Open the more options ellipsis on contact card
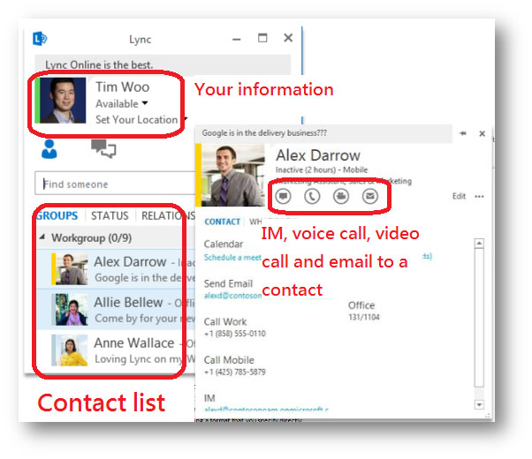 coord(479,197)
